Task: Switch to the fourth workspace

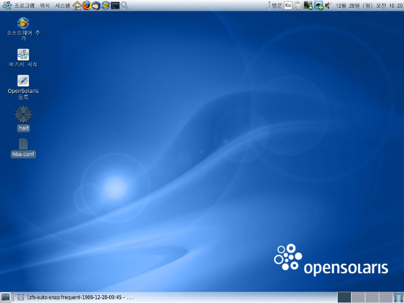Action: tap(386, 297)
